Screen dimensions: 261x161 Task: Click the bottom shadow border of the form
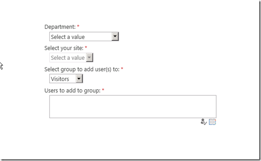click(130, 160)
